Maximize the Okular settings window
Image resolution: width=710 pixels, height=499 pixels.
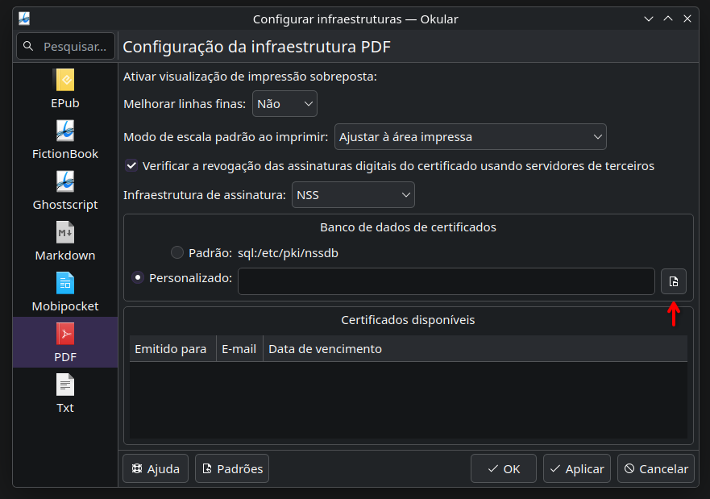pyautogui.click(x=668, y=19)
